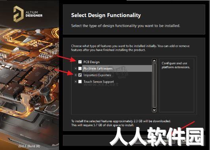Select the Importers\Exporters row label
The width and height of the screenshot is (210, 150).
coord(97,75)
